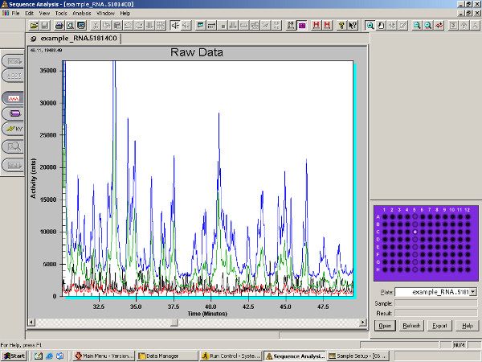Viewport: 482px width, 362px height.
Task: Click the open folder toolbar icon
Action: coord(35,25)
